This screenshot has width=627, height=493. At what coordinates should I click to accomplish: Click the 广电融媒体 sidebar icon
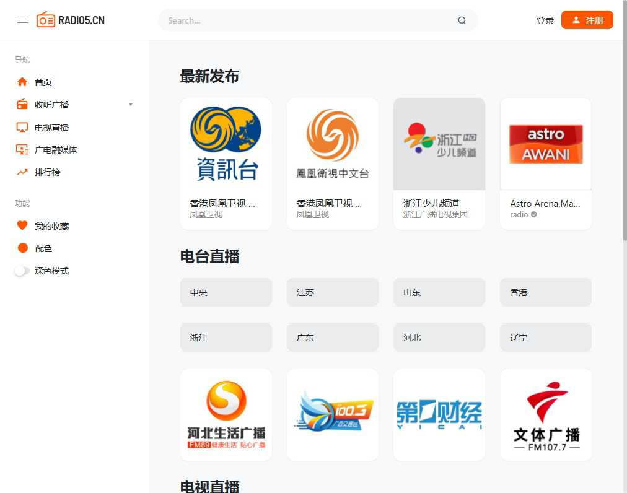click(x=23, y=149)
